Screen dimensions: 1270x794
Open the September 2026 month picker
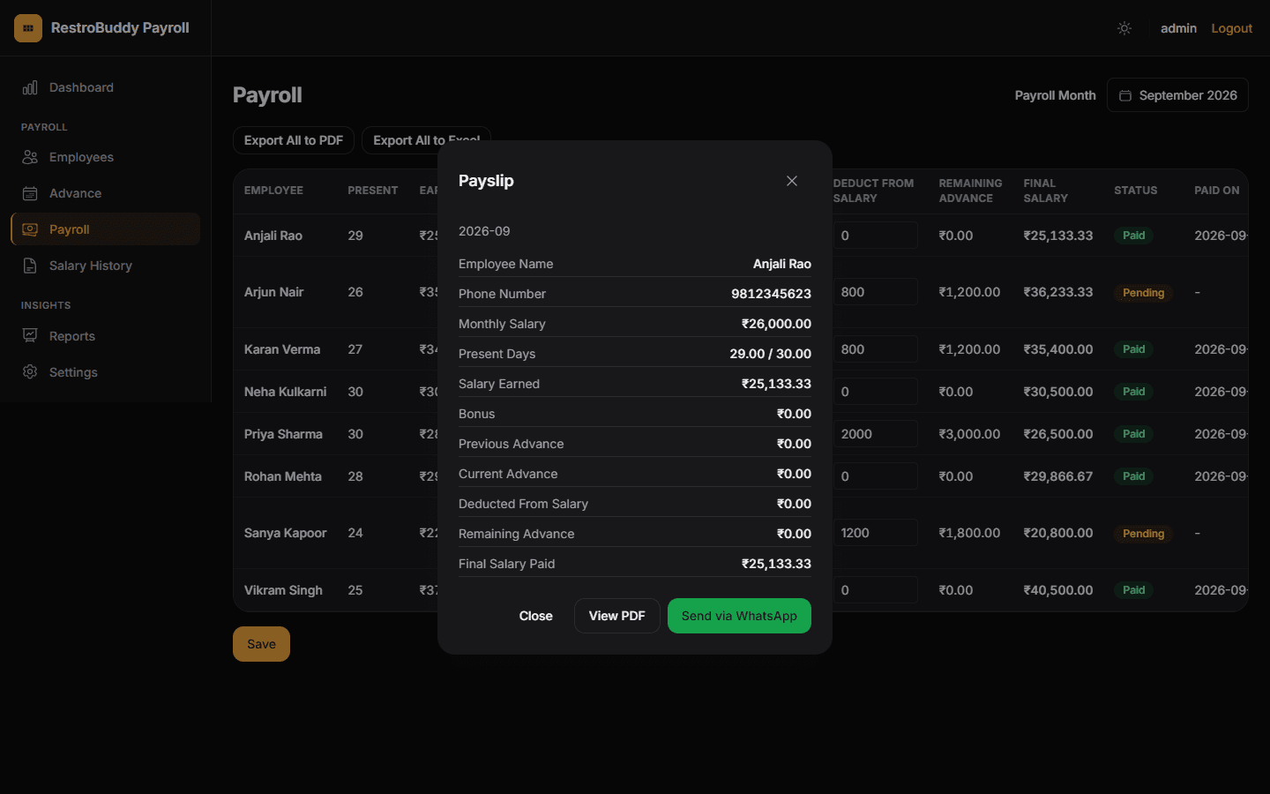1177,95
